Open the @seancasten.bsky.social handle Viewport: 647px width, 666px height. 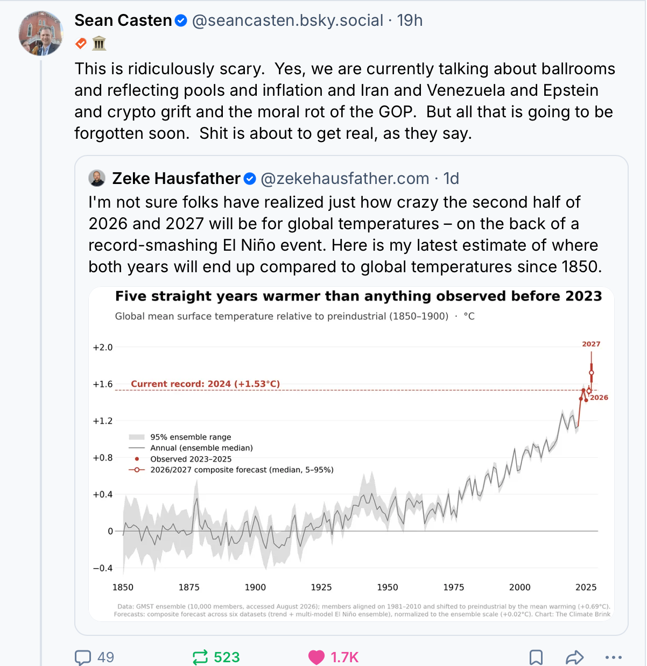click(288, 20)
